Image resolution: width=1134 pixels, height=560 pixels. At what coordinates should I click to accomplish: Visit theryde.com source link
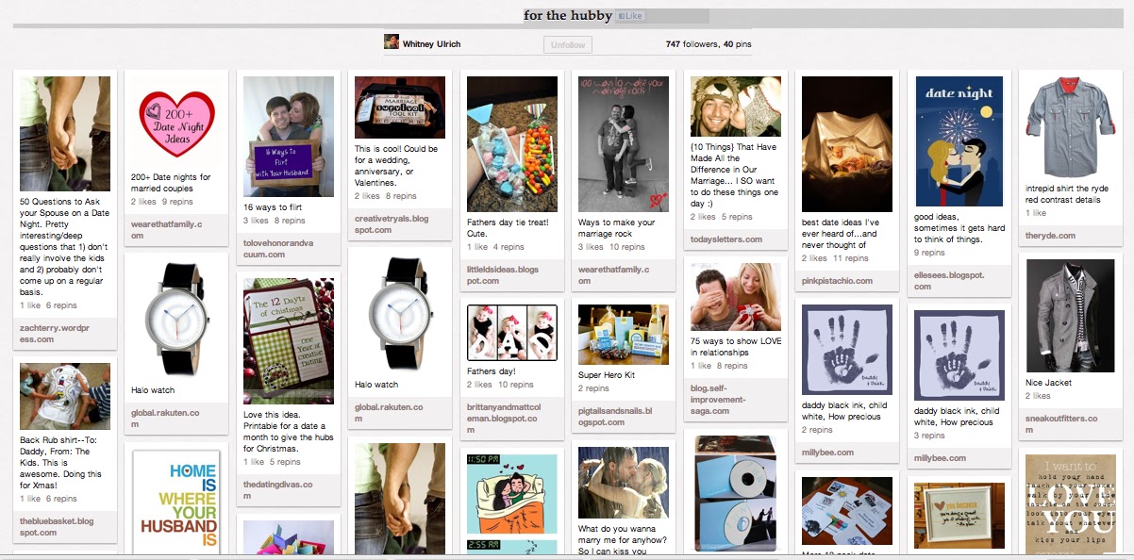pos(1050,236)
